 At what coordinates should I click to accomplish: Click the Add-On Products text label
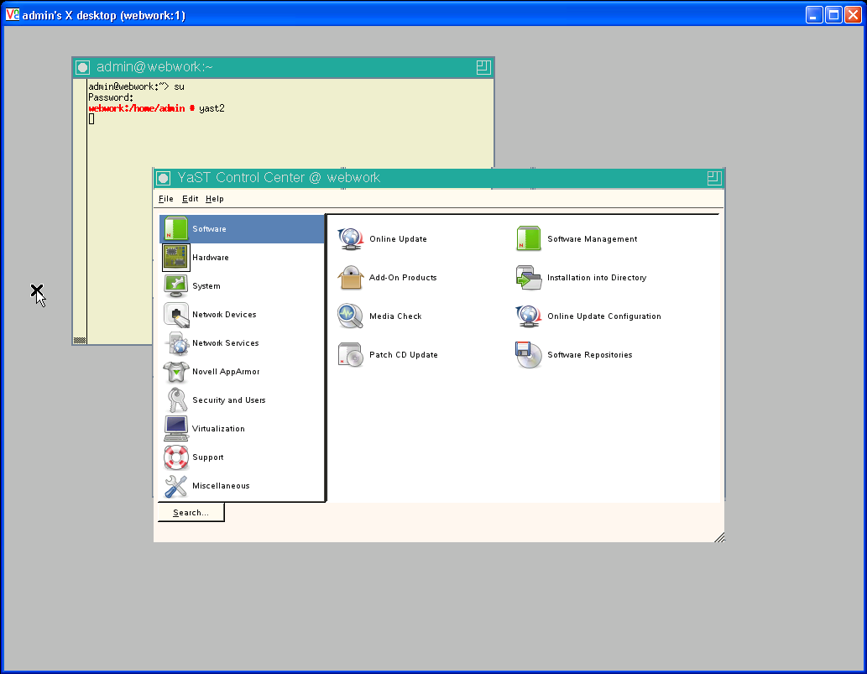pyautogui.click(x=403, y=278)
